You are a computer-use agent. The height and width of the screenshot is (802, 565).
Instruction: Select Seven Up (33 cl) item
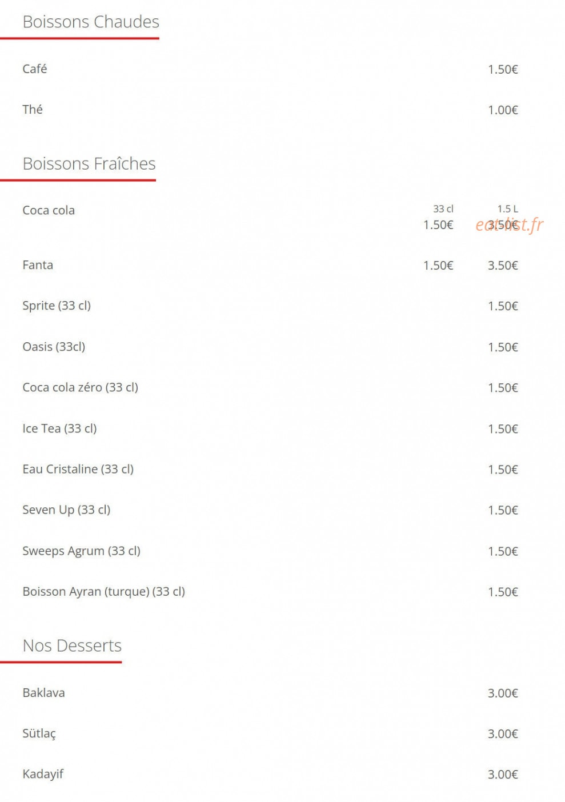point(66,510)
